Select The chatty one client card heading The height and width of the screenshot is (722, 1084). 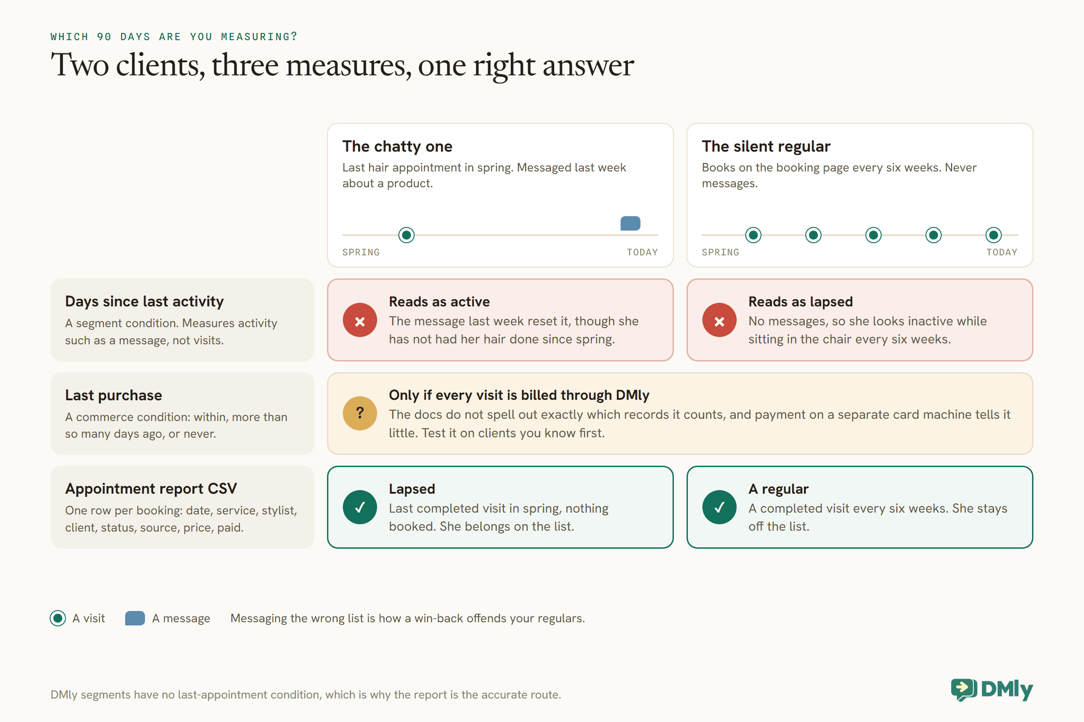tap(397, 146)
